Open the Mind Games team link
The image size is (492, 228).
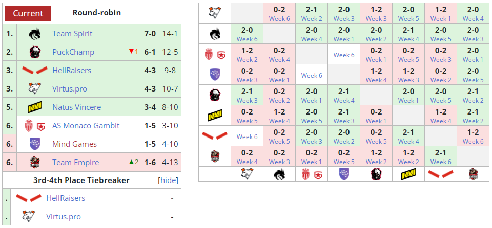[74, 144]
